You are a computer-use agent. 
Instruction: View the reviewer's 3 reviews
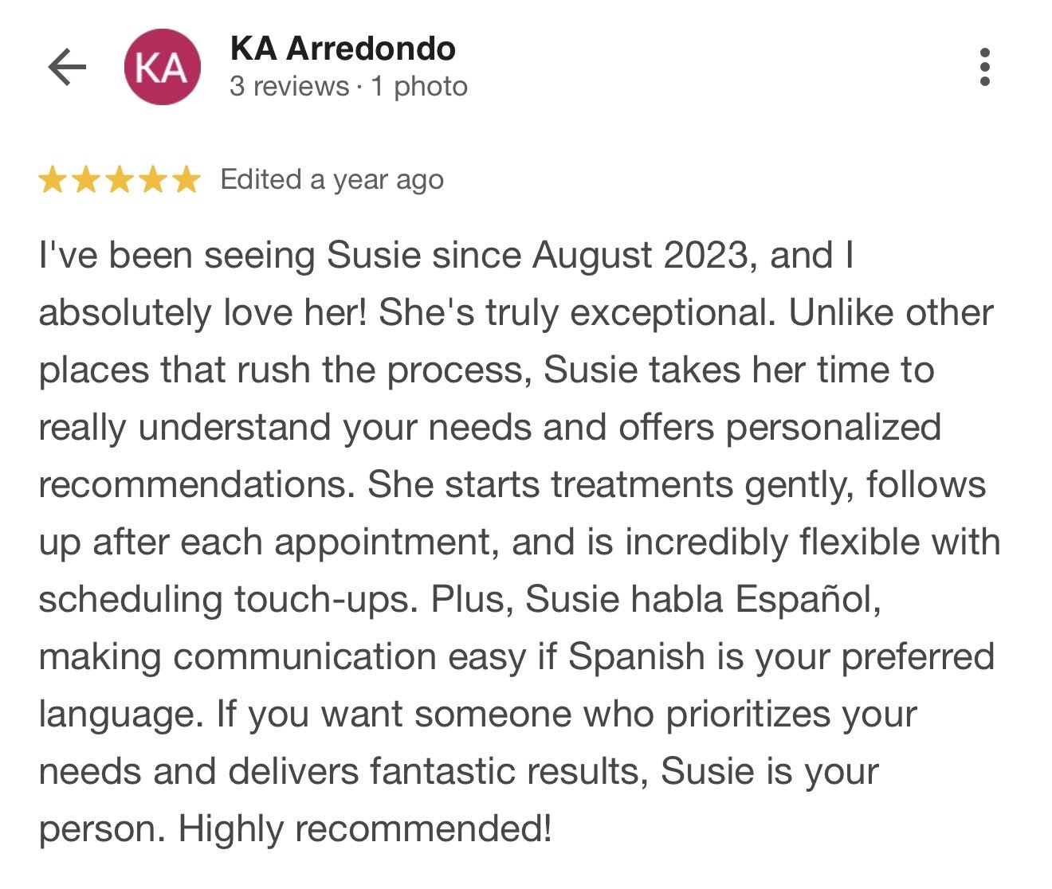(289, 86)
